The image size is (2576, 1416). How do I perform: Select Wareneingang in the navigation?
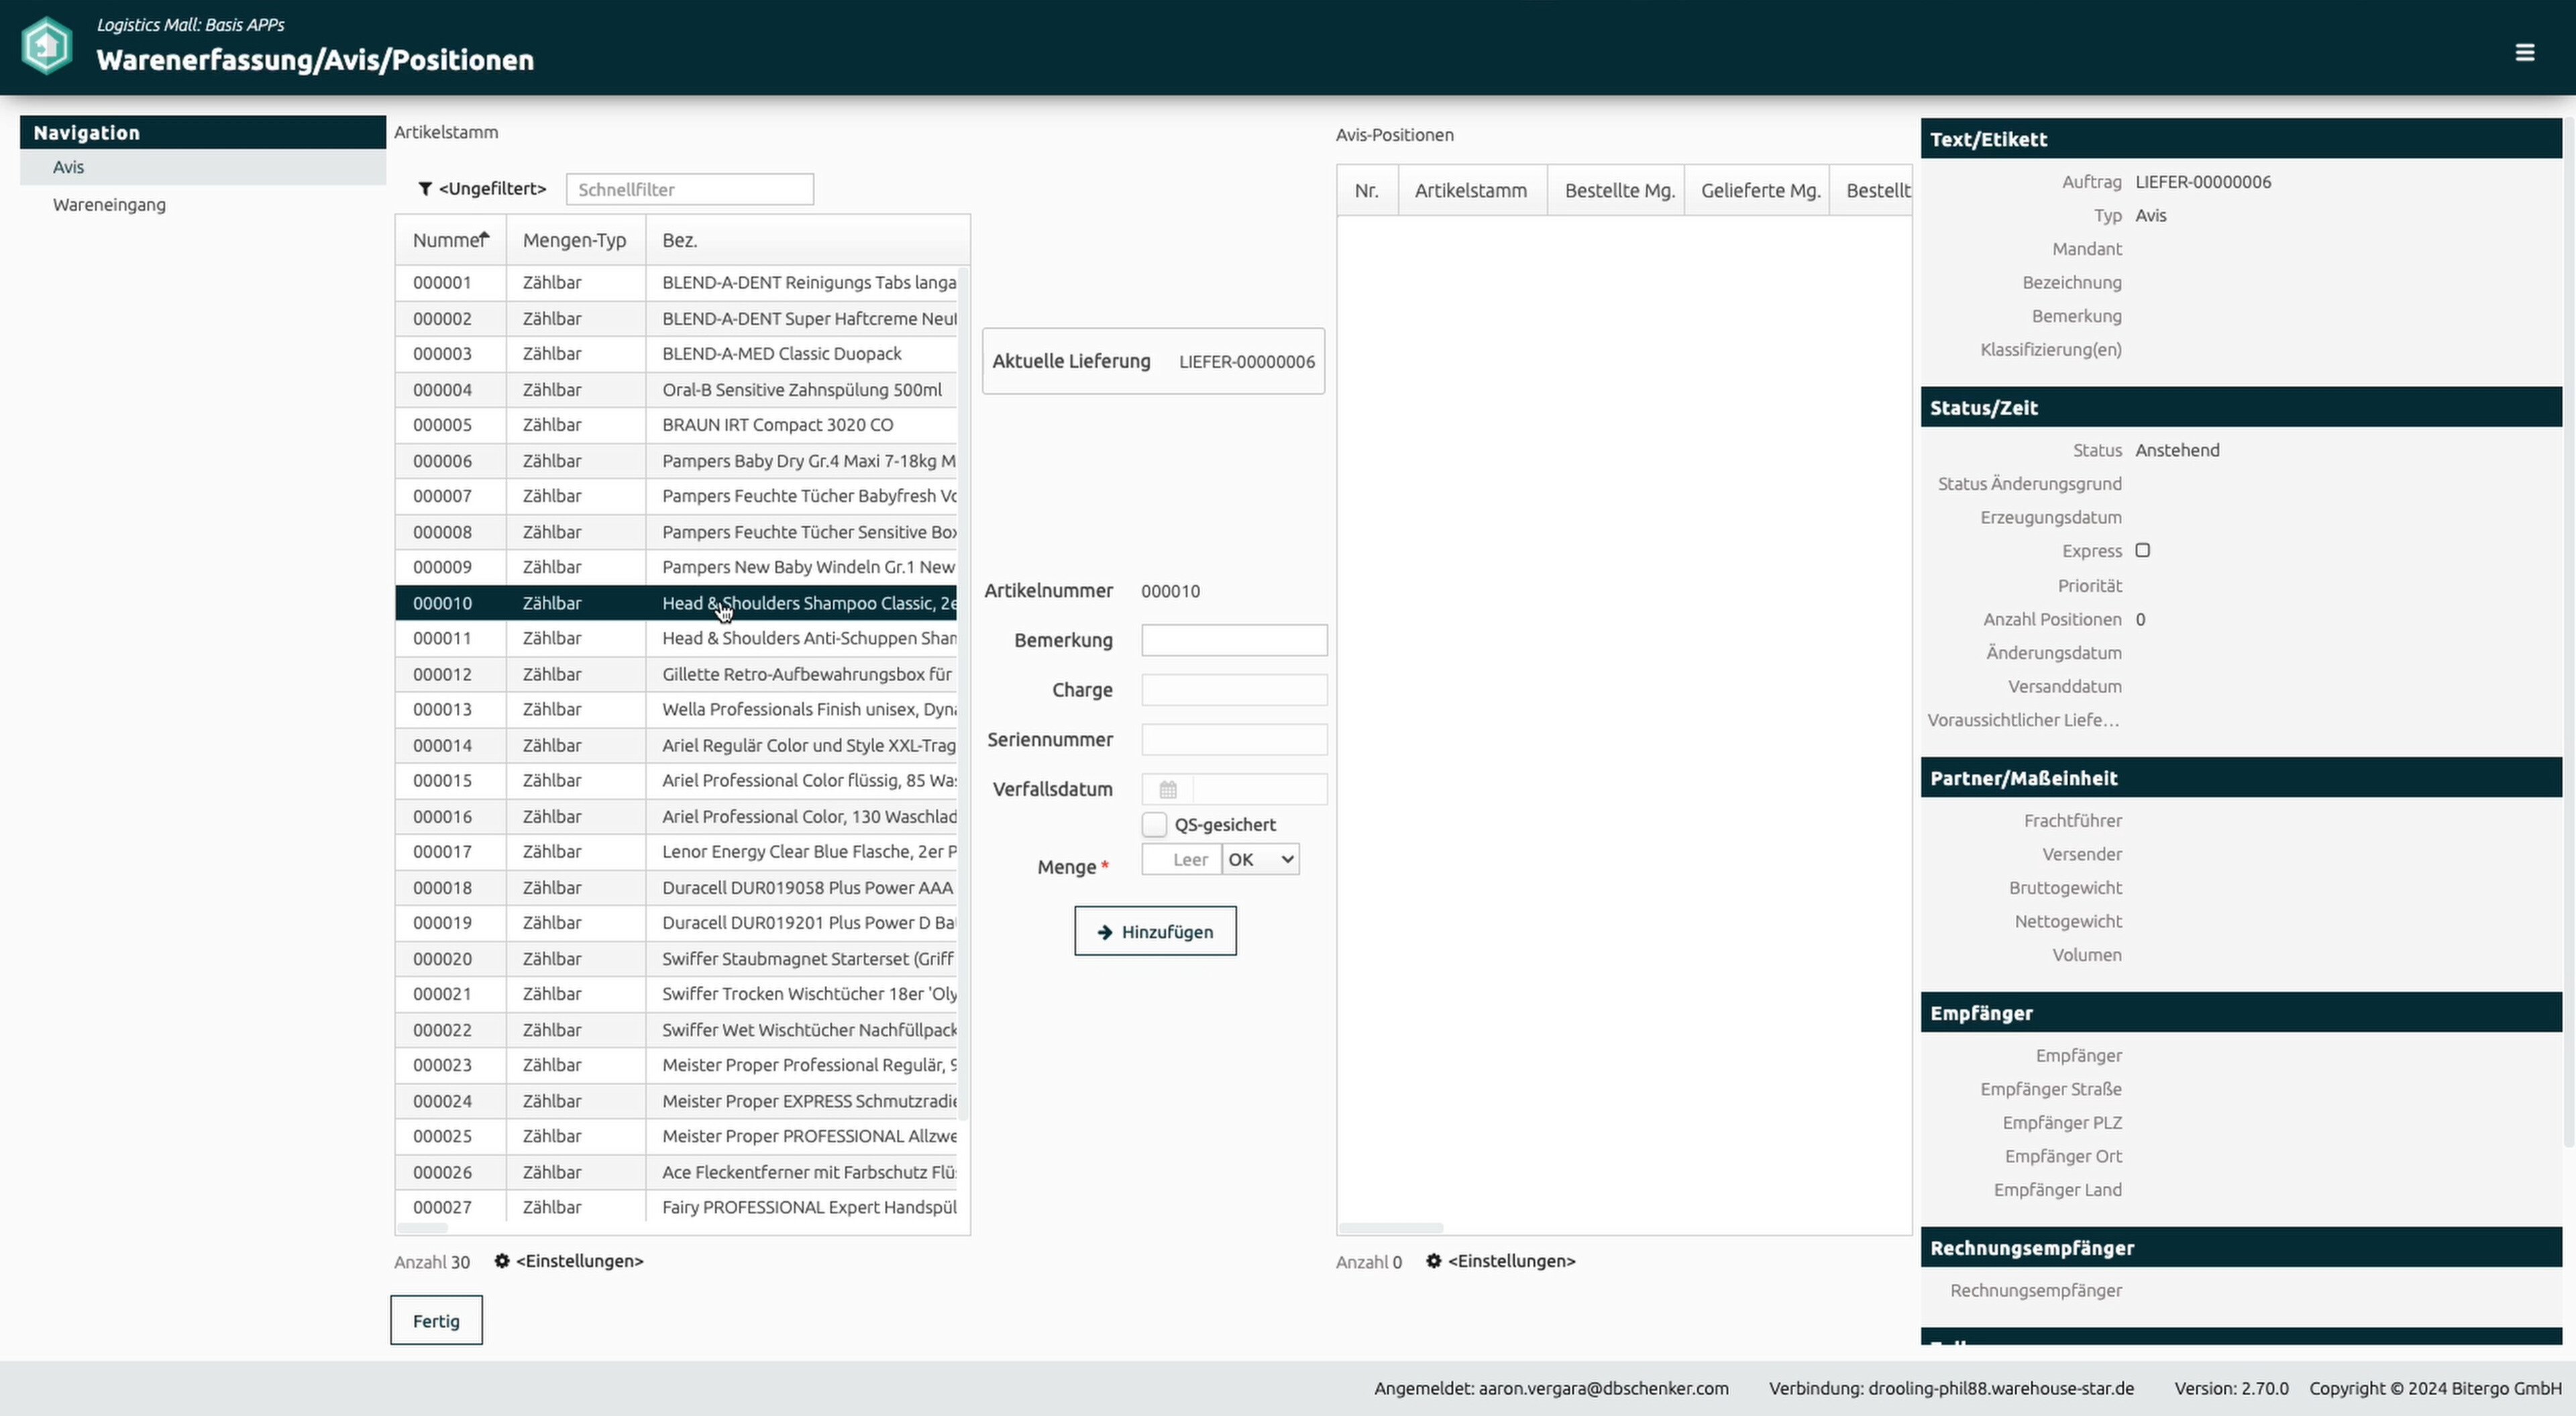pos(203,204)
